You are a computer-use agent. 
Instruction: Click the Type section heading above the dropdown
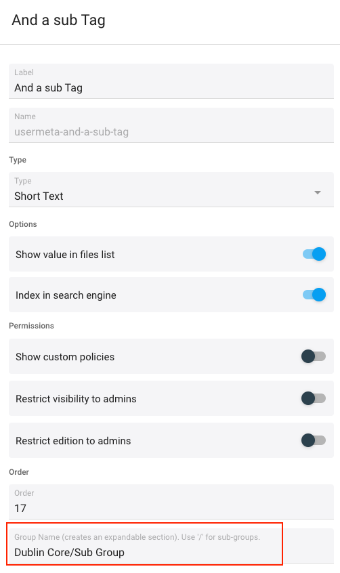tap(18, 160)
